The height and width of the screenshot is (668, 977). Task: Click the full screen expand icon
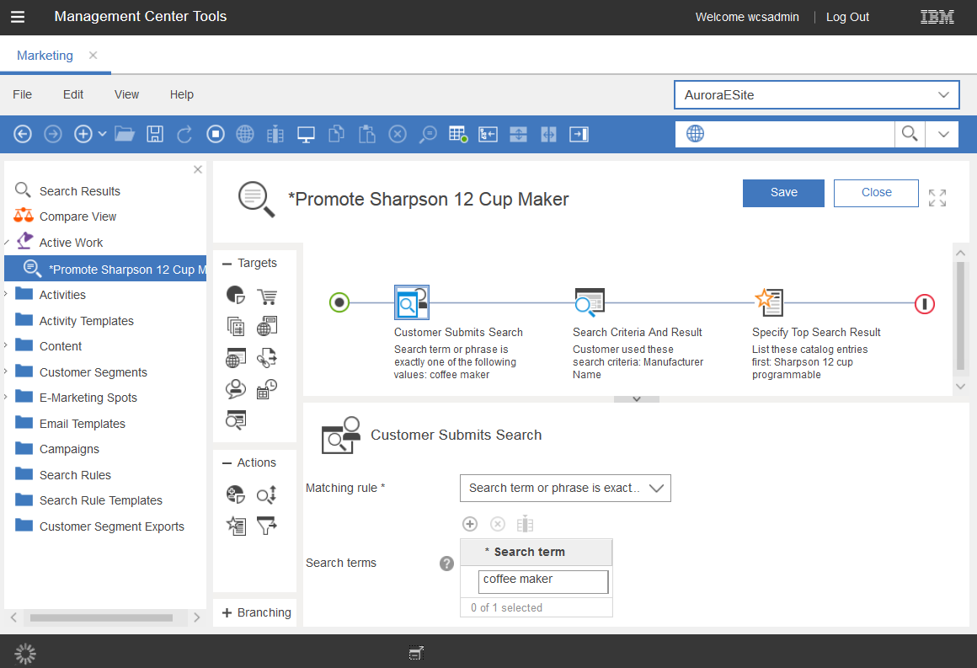pyautogui.click(x=937, y=197)
